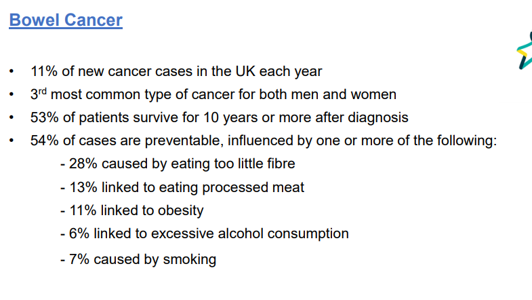Viewport: 532px width, 300px height.
Task: Select the "7% caused by smoking" line
Action: (x=138, y=259)
